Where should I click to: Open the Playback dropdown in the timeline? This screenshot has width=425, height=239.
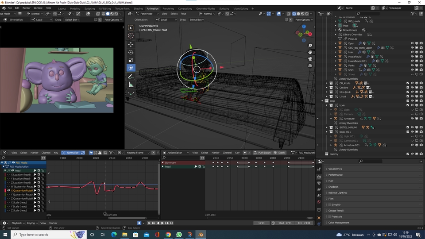click(18, 223)
